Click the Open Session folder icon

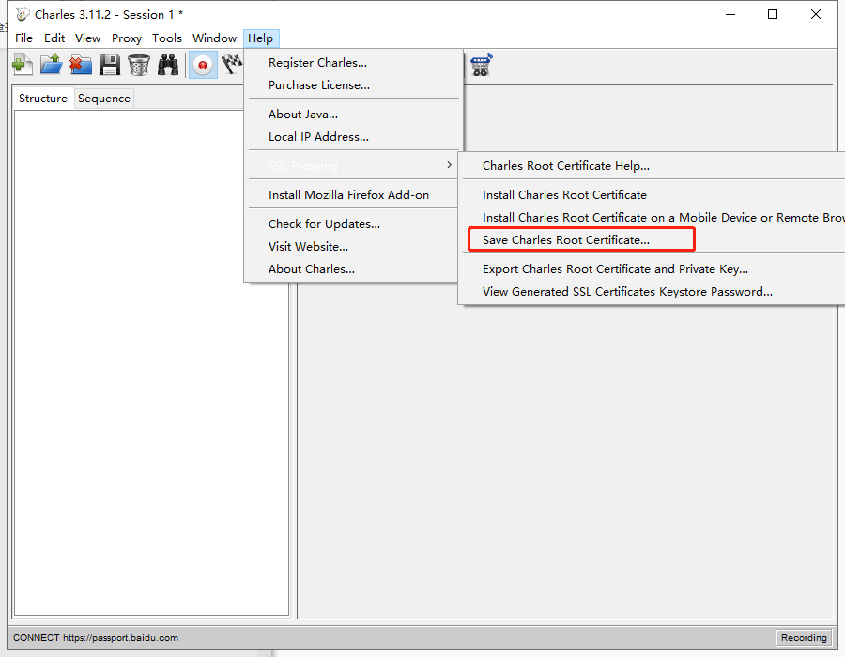[x=52, y=65]
